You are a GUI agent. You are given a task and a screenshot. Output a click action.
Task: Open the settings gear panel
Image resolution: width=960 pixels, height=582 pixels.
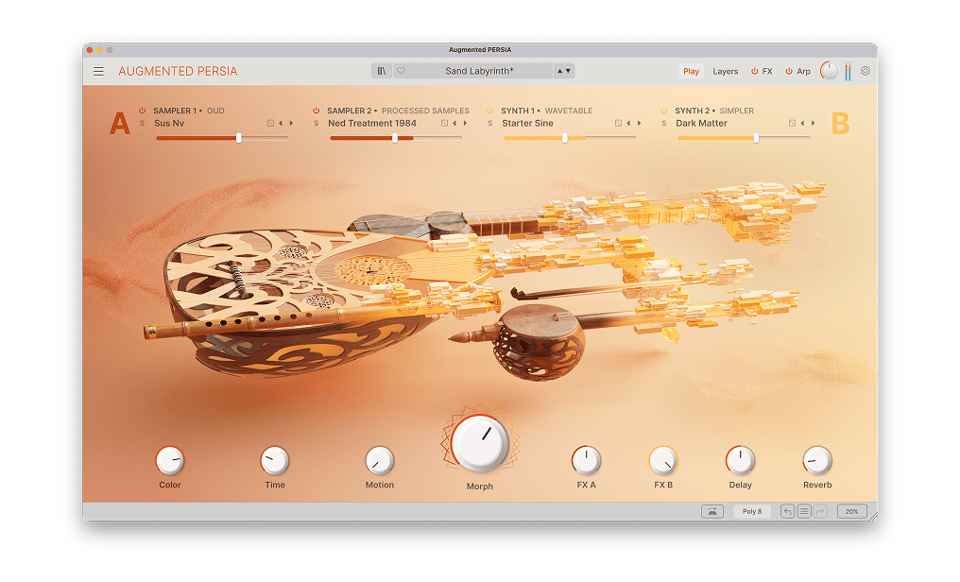click(865, 71)
